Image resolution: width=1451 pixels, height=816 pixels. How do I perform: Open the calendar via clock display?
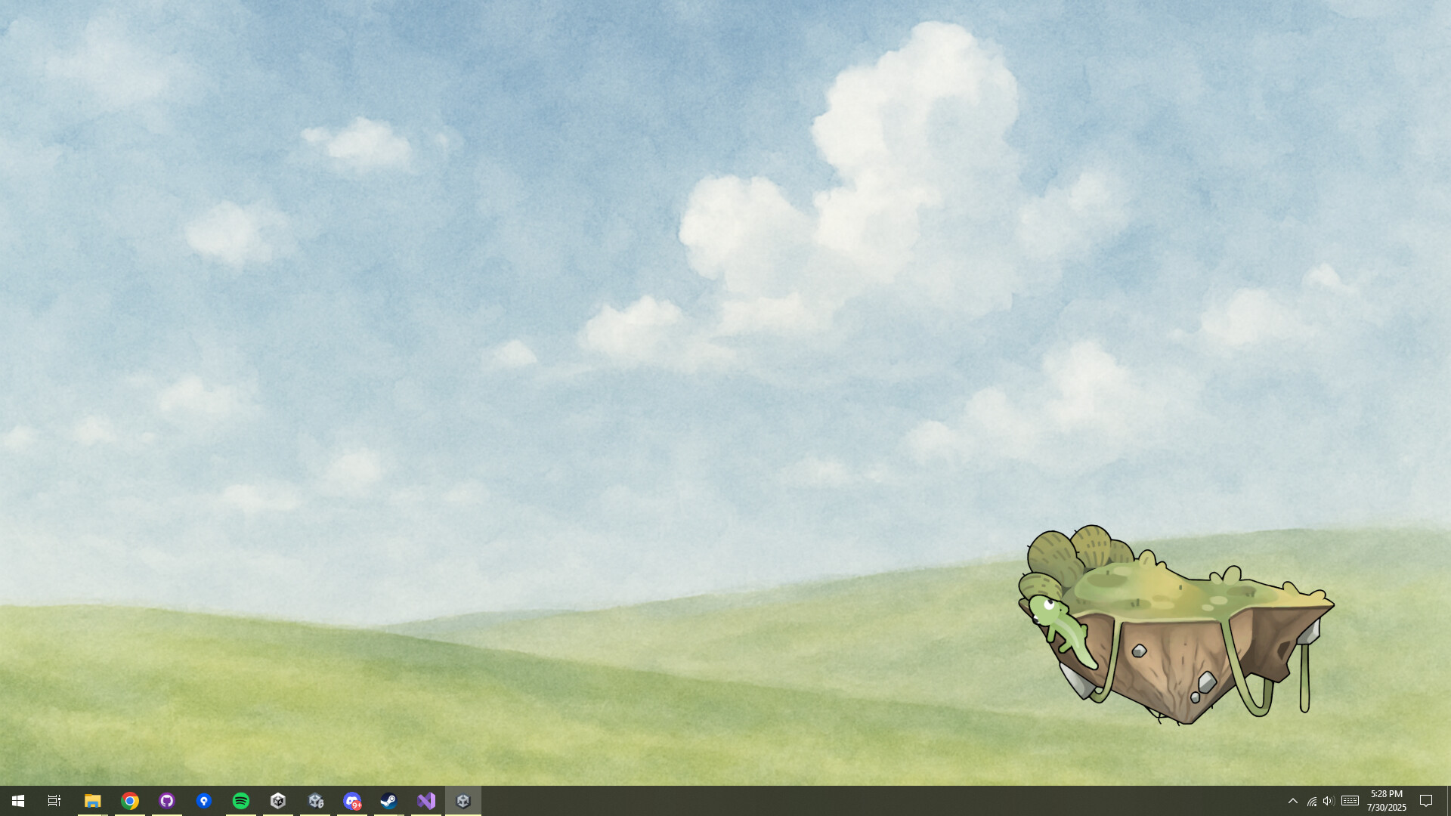(1385, 800)
